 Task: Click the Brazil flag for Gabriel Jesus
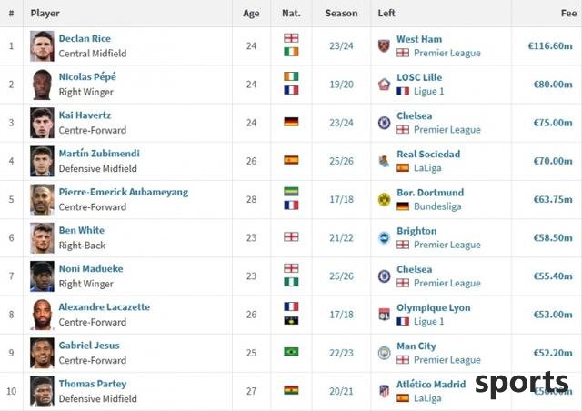coord(291,352)
